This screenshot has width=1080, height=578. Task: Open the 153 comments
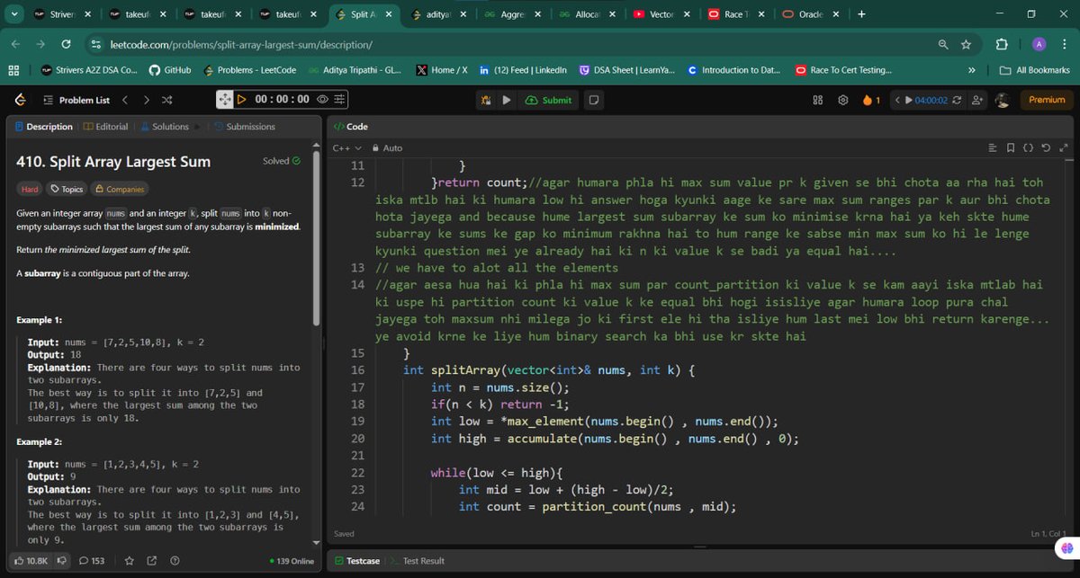pyautogui.click(x=92, y=561)
